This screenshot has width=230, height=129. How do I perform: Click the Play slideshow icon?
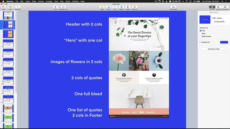(x=55, y=7)
